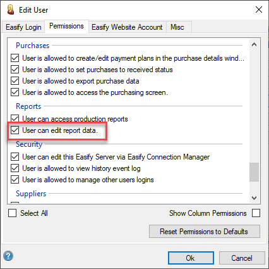Uncheck 'User can edit report data'

pyautogui.click(x=15, y=130)
